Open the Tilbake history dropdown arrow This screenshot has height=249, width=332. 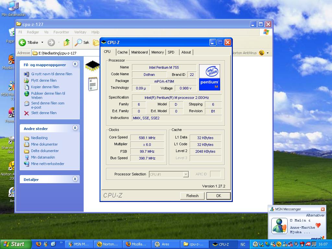point(42,42)
